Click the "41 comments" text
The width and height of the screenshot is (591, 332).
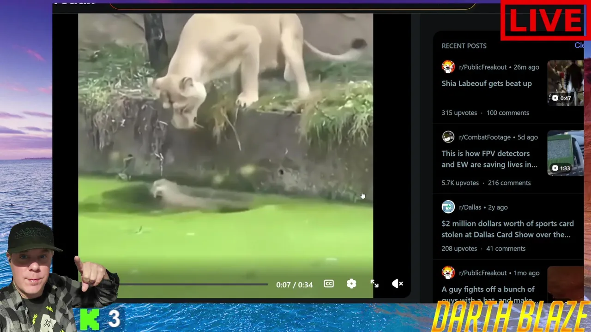click(506, 248)
